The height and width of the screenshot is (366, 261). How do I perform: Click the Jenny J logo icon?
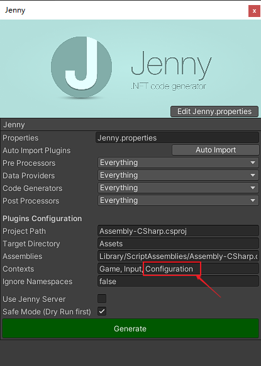coord(81,67)
